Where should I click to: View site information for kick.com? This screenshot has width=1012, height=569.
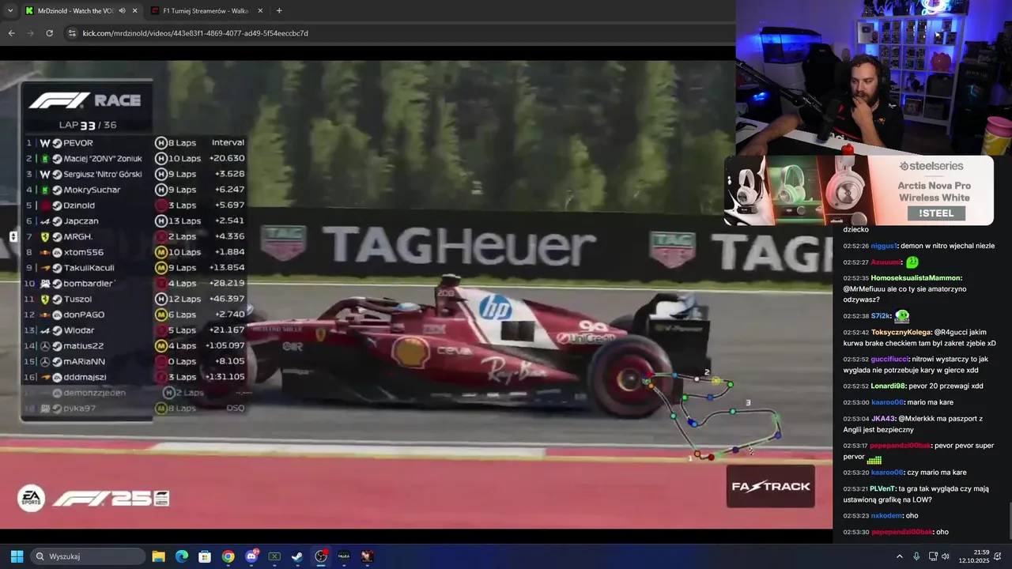click(72, 33)
